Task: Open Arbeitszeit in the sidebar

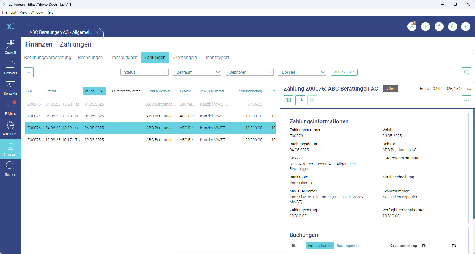Action: click(10, 128)
